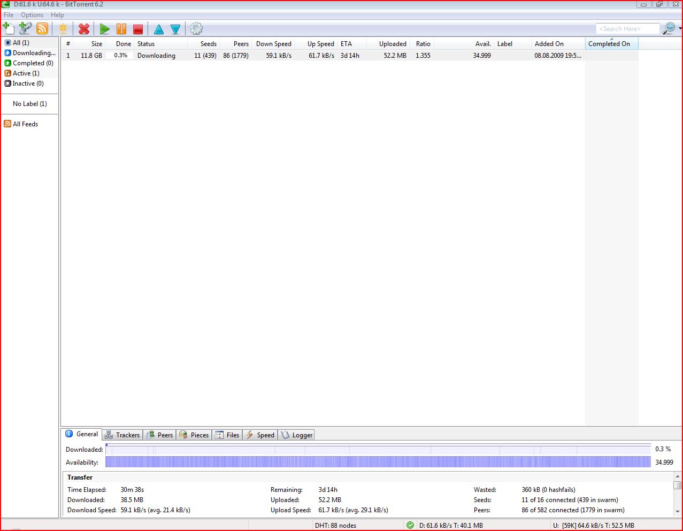The width and height of the screenshot is (683, 531).
Task: Click the BitTorrent title bar logo
Action: [x=5, y=4]
